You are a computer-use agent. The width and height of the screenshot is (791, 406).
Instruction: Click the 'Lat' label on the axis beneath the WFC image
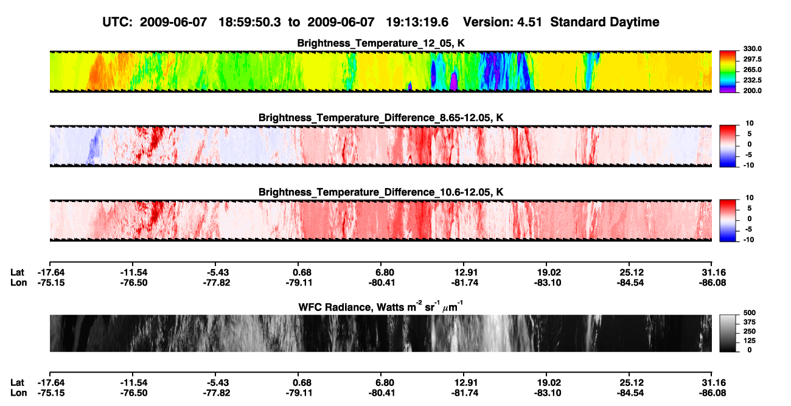[17, 383]
